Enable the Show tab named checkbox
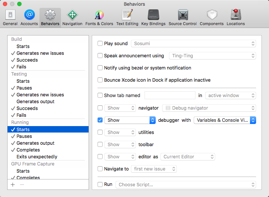 coord(100,95)
